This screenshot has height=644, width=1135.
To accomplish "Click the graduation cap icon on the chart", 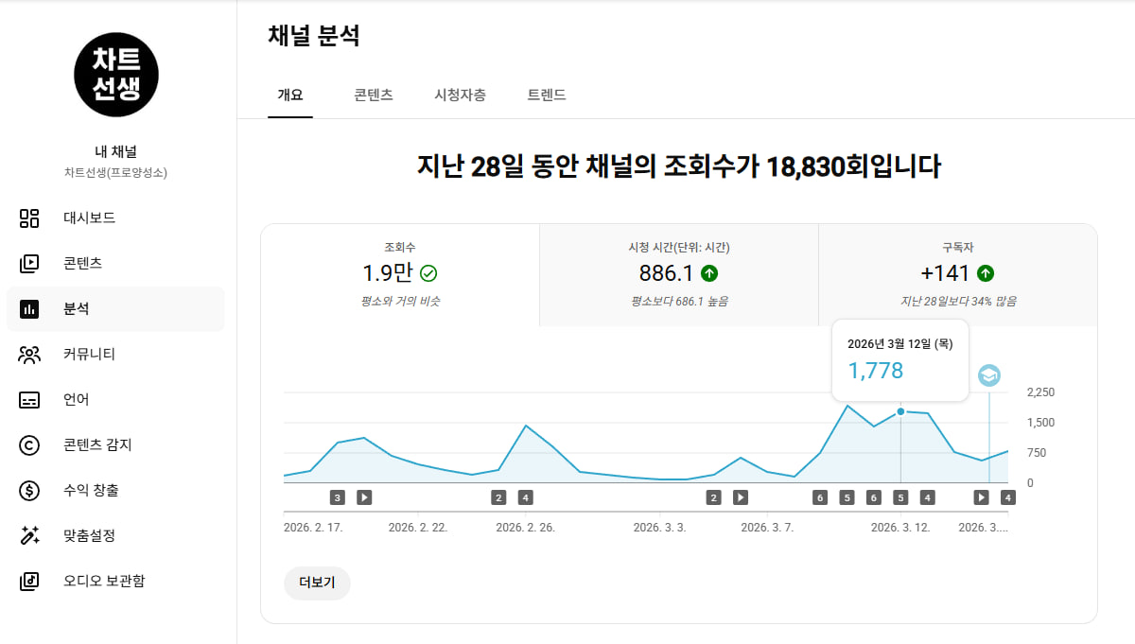I will click(988, 375).
